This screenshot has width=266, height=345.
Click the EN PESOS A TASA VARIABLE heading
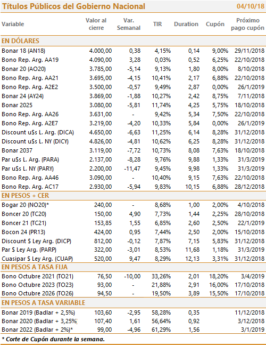[43, 303]
